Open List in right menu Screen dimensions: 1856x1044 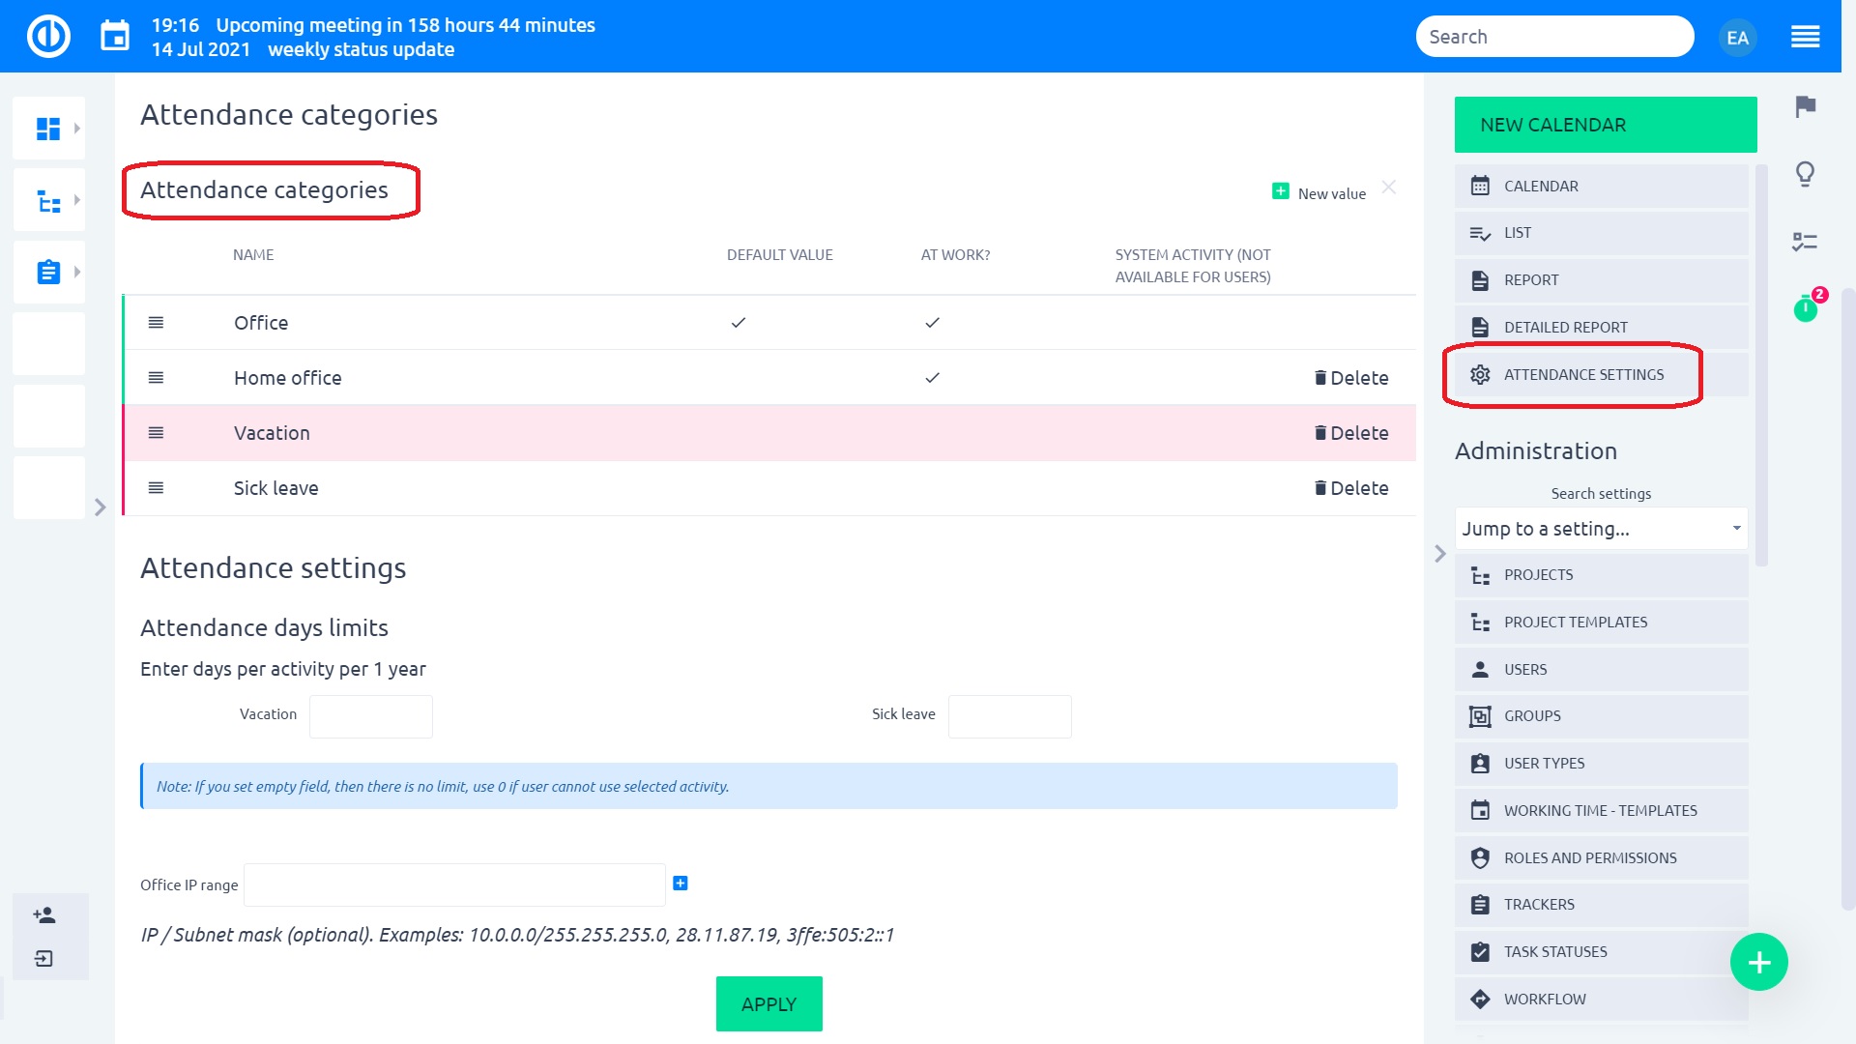coord(1601,233)
